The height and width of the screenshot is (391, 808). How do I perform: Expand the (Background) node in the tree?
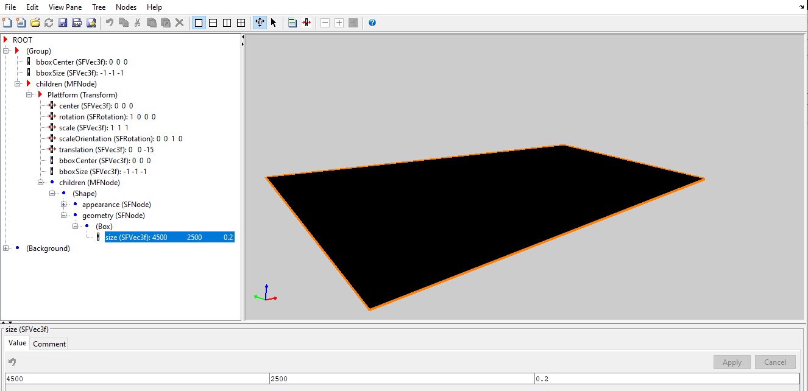pyautogui.click(x=6, y=248)
